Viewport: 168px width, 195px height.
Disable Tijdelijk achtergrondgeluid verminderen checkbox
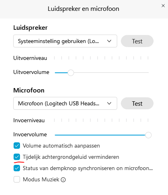(x=17, y=157)
